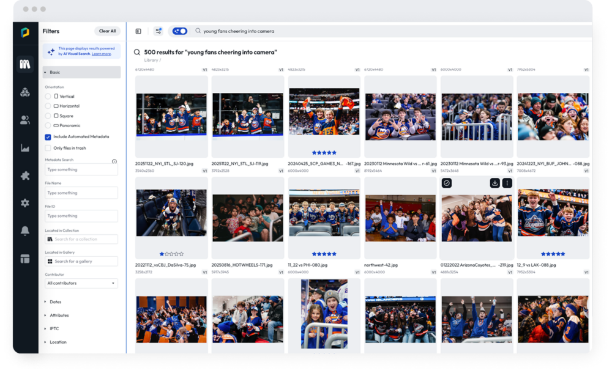This screenshot has height=373, width=612.
Task: Collapse the sidebar panel icon in toolbar
Action: tap(138, 31)
